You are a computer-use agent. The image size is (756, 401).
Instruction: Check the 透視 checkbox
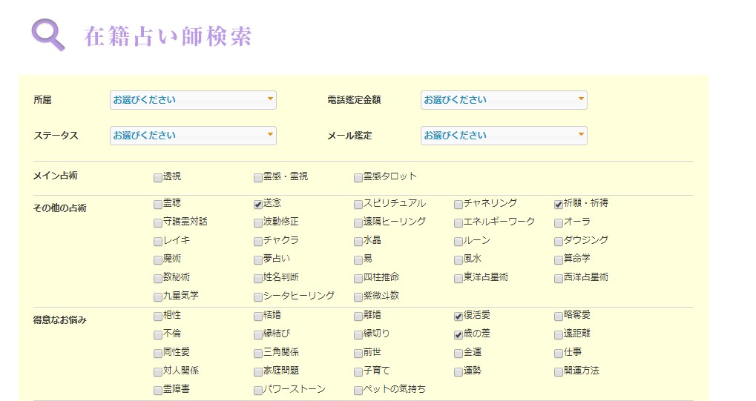158,177
